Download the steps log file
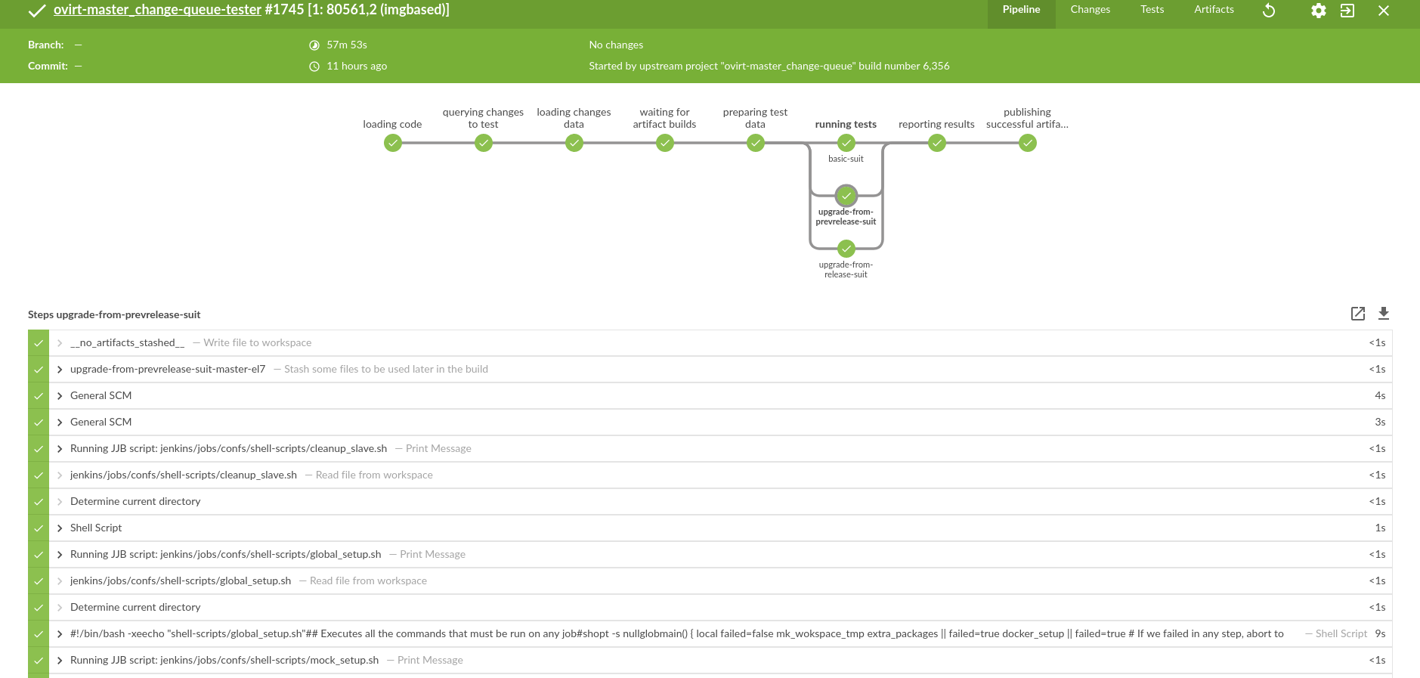The height and width of the screenshot is (678, 1420). click(1384, 314)
